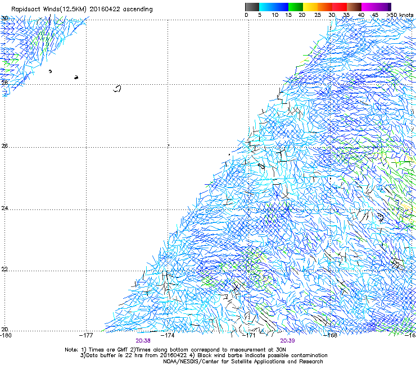This screenshot has height=365, width=416.
Task: Click the cyan-to-blue 5-15 knots gradient
Action: point(274,7)
